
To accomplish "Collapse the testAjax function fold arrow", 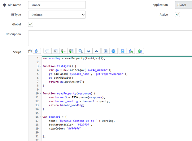I will pyautogui.click(x=40, y=66).
